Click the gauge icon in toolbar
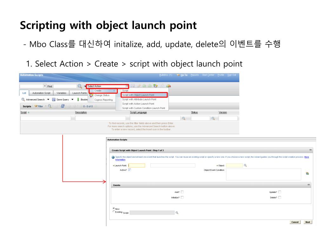325x244 pixels. tap(169, 86)
